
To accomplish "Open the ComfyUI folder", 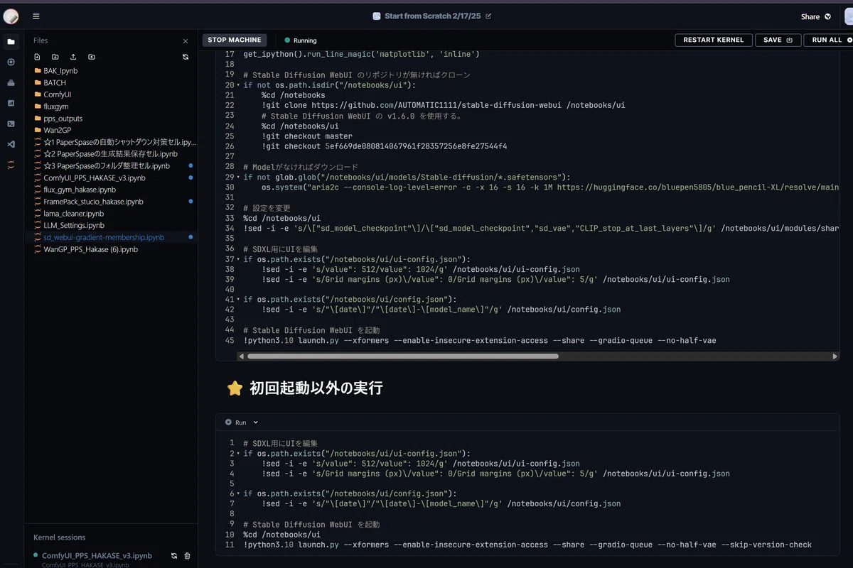I will [57, 94].
